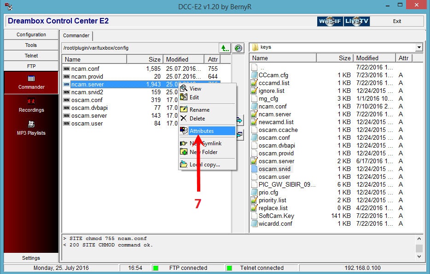This screenshot has height=274, width=430.
Task: Choose Delete from the context menu
Action: pyautogui.click(x=197, y=119)
